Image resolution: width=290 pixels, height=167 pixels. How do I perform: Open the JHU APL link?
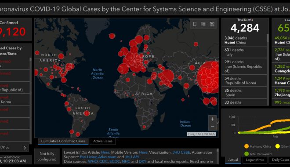132,157
